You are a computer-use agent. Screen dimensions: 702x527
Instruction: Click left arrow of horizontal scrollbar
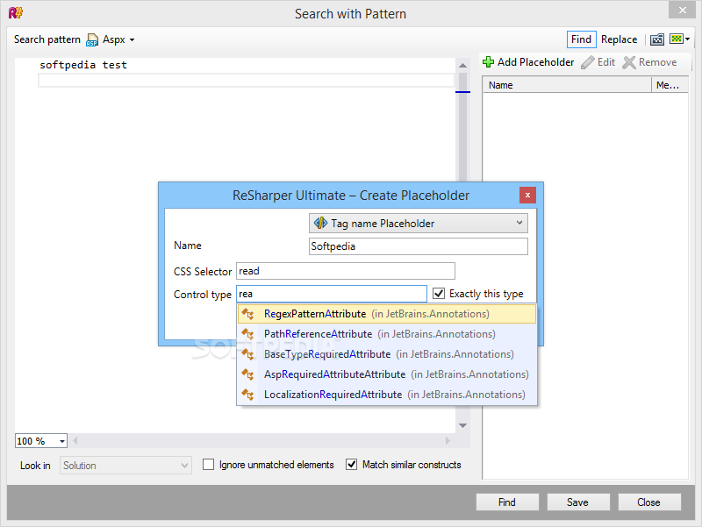point(75,441)
